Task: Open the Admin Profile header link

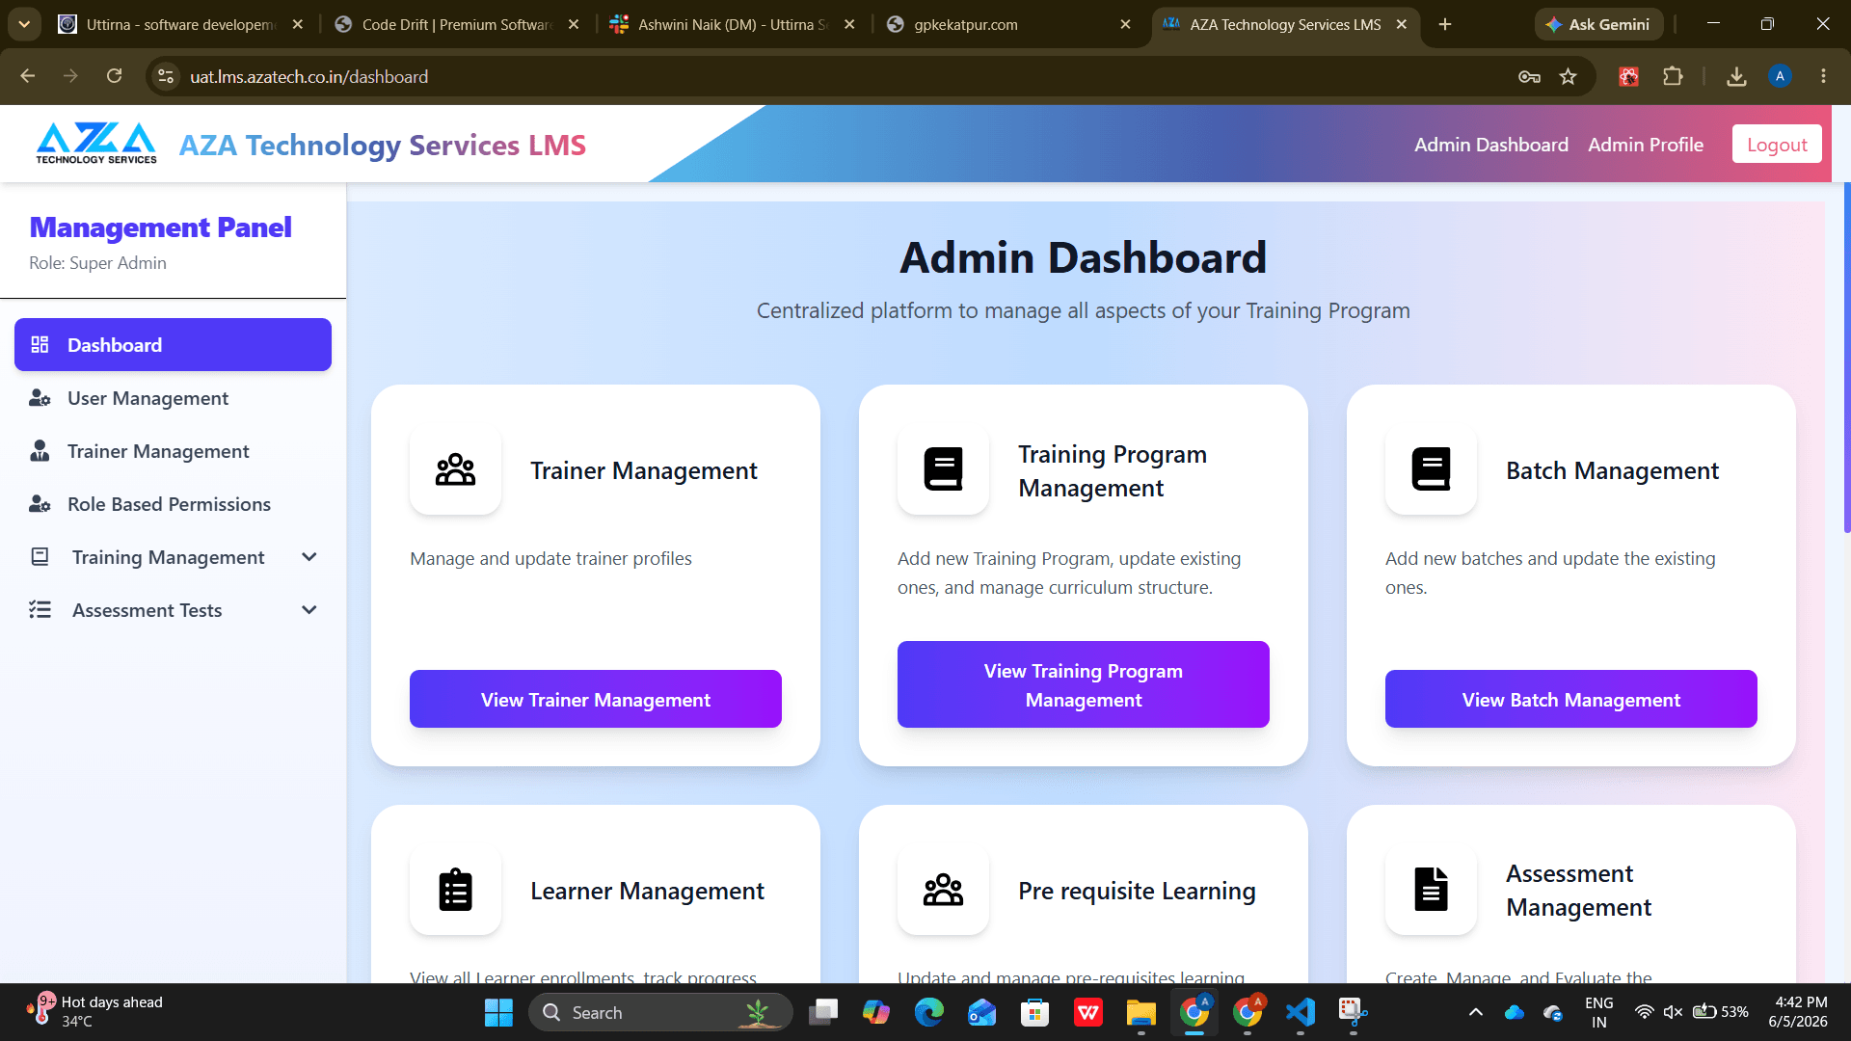Action: (x=1646, y=145)
